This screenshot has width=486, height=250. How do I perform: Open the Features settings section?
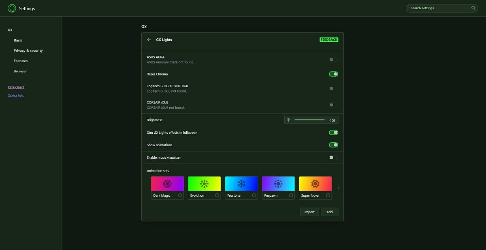(x=20, y=61)
